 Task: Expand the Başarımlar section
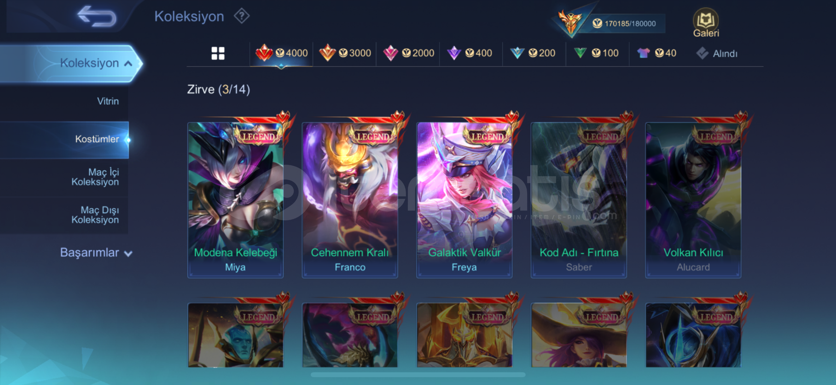click(96, 253)
